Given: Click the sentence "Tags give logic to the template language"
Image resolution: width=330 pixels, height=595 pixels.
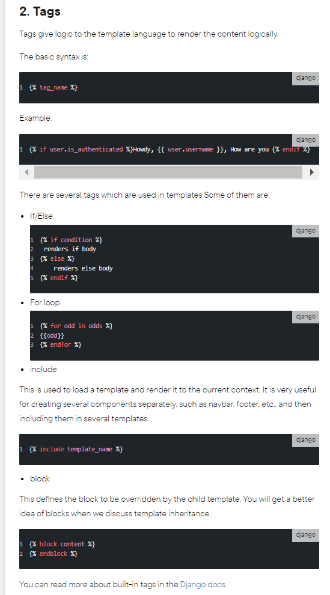Looking at the screenshot, I should pyautogui.click(x=149, y=34).
